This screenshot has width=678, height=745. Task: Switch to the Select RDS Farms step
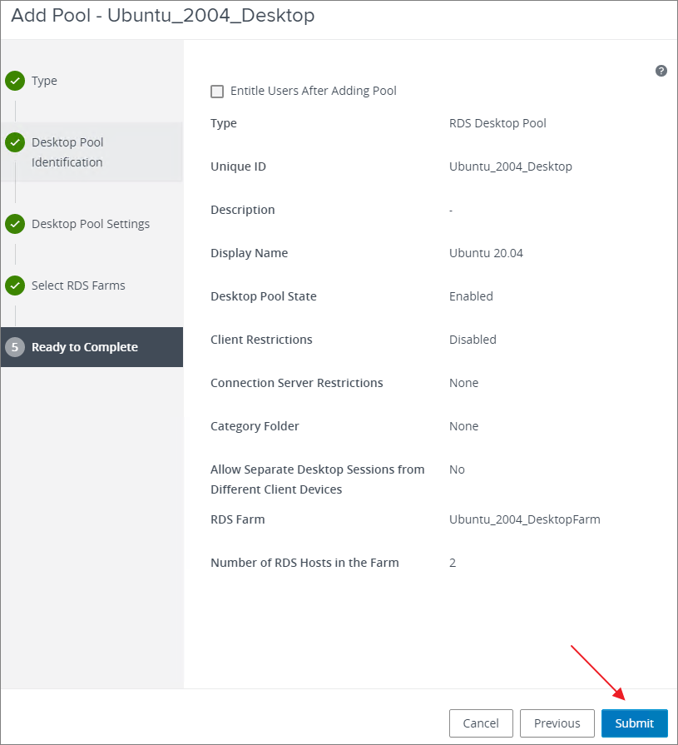click(78, 286)
